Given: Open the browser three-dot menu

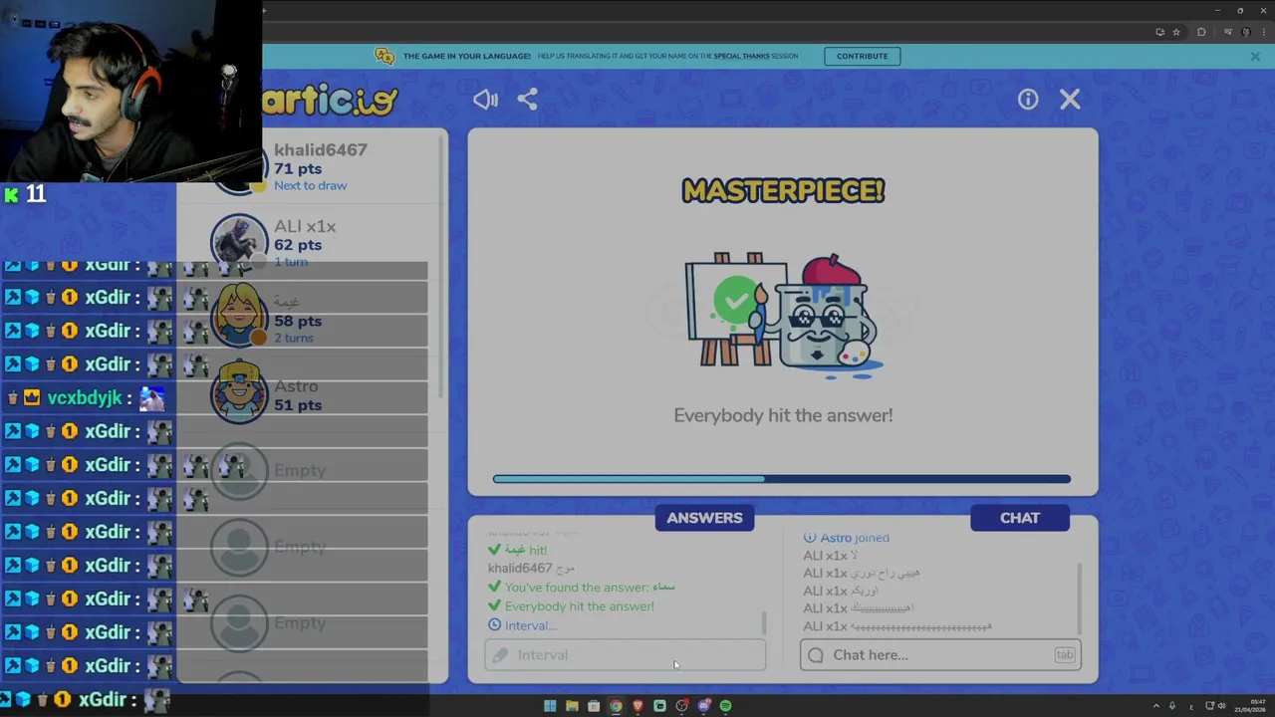Looking at the screenshot, I should [x=1264, y=32].
